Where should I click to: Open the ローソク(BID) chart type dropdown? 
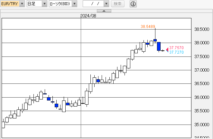pos(74,4)
